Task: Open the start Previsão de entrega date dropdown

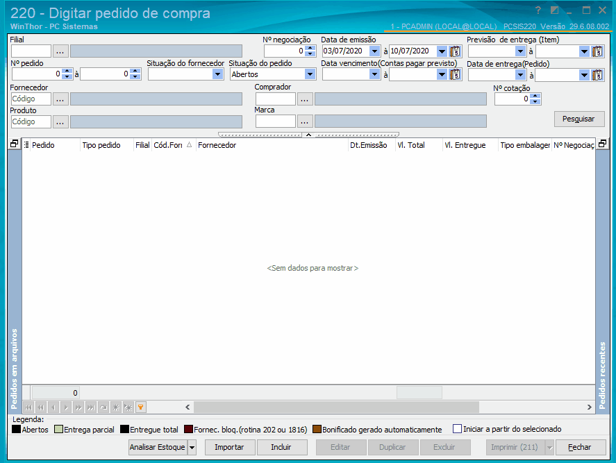Action: (x=521, y=51)
